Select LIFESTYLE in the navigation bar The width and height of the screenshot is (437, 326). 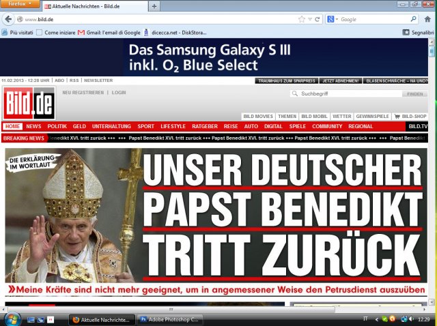tap(173, 126)
